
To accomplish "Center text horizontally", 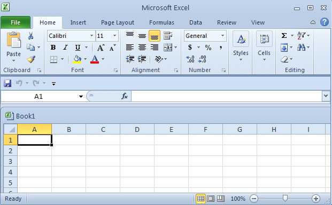I will point(142,48).
